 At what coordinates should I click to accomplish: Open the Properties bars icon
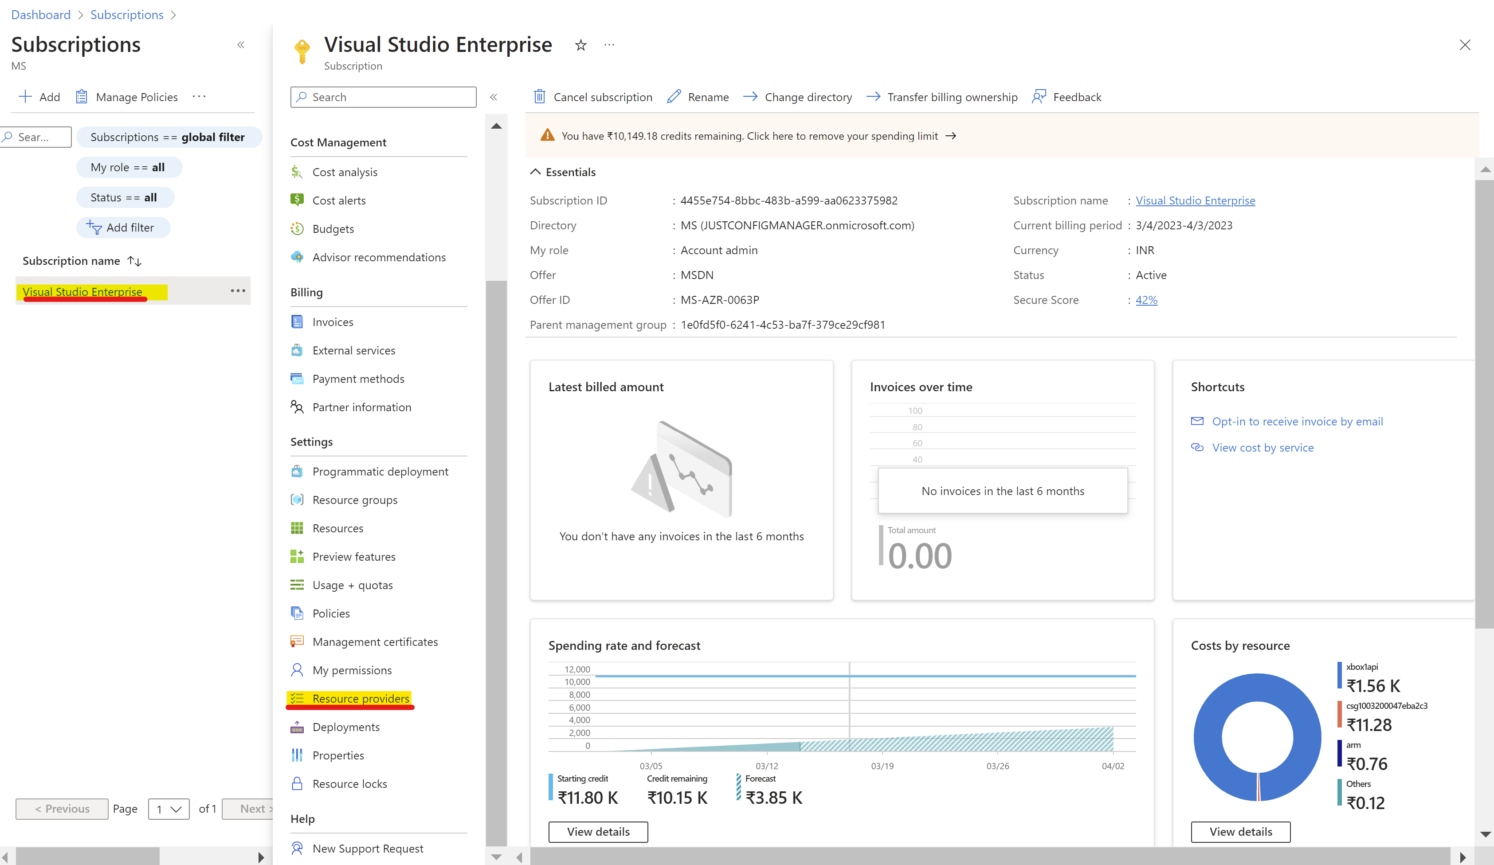pos(297,755)
